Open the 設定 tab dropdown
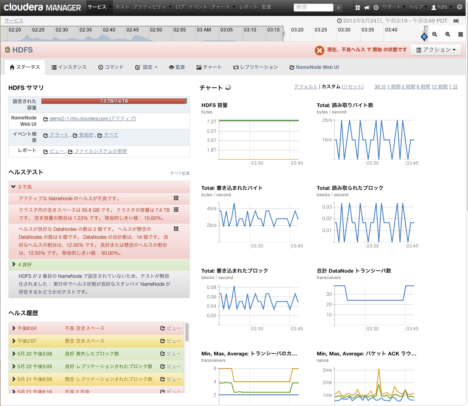468x406 pixels. (146, 67)
